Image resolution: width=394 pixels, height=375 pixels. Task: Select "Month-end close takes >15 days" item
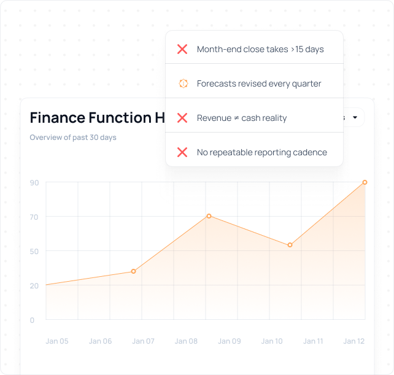[260, 49]
